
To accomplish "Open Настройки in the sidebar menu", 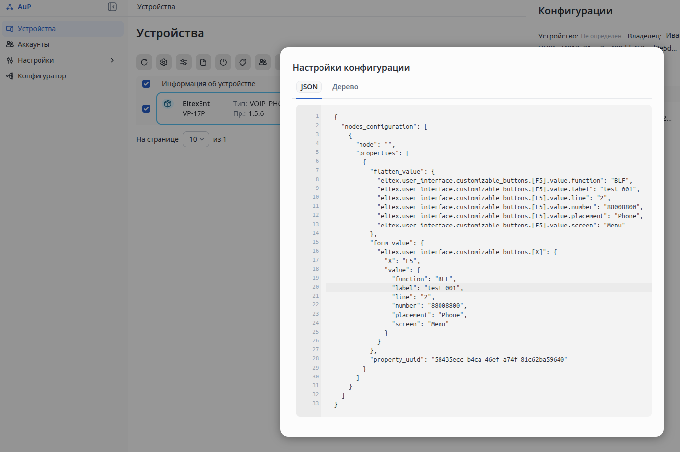I will pos(63,60).
